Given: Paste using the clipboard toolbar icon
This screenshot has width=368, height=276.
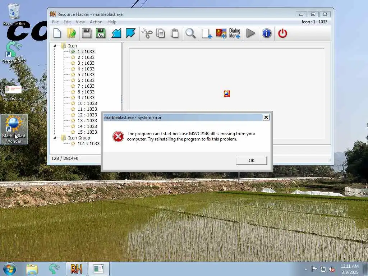Looking at the screenshot, I should click(175, 33).
